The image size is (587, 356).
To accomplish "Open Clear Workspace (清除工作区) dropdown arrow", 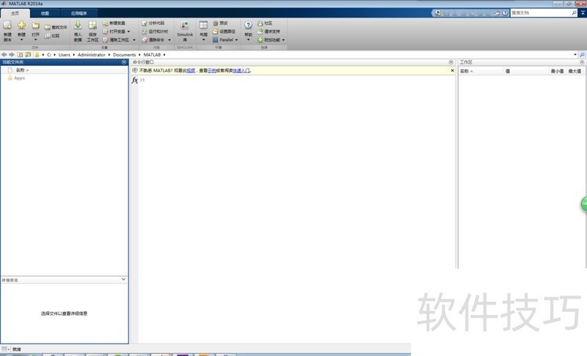I will tap(134, 40).
